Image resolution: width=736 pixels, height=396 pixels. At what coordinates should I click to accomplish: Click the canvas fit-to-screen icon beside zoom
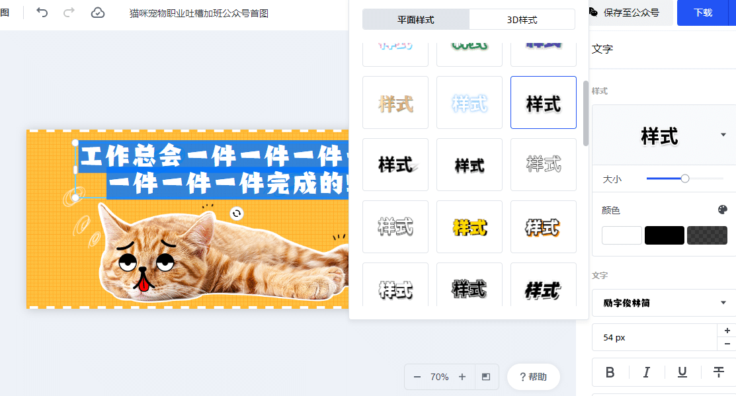(486, 377)
